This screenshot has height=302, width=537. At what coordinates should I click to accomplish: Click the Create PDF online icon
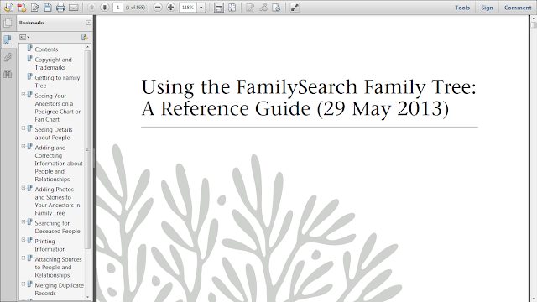[x=21, y=8]
